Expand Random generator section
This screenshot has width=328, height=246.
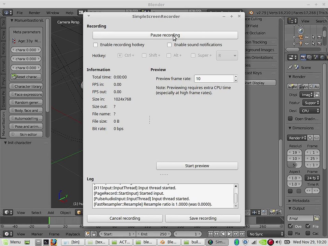26,102
